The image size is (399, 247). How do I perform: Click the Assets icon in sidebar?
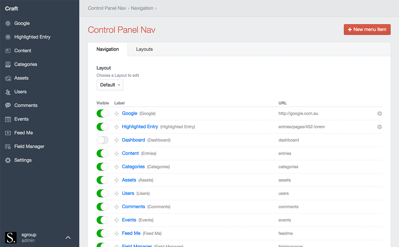click(8, 78)
